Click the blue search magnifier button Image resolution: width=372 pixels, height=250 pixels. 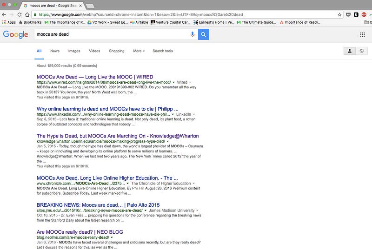click(204, 34)
